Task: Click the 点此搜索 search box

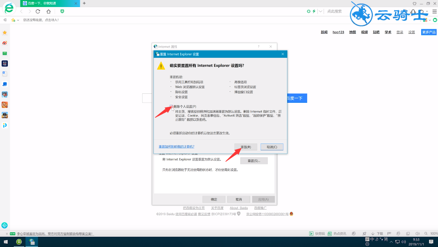Action: coord(335,11)
